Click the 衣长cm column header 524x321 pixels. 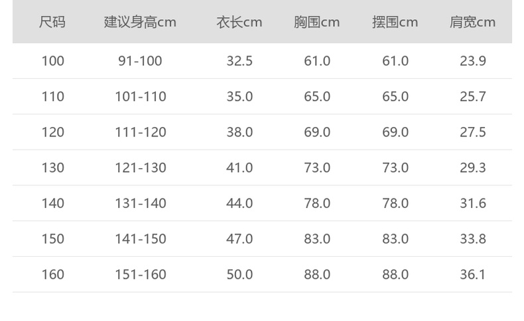(239, 22)
